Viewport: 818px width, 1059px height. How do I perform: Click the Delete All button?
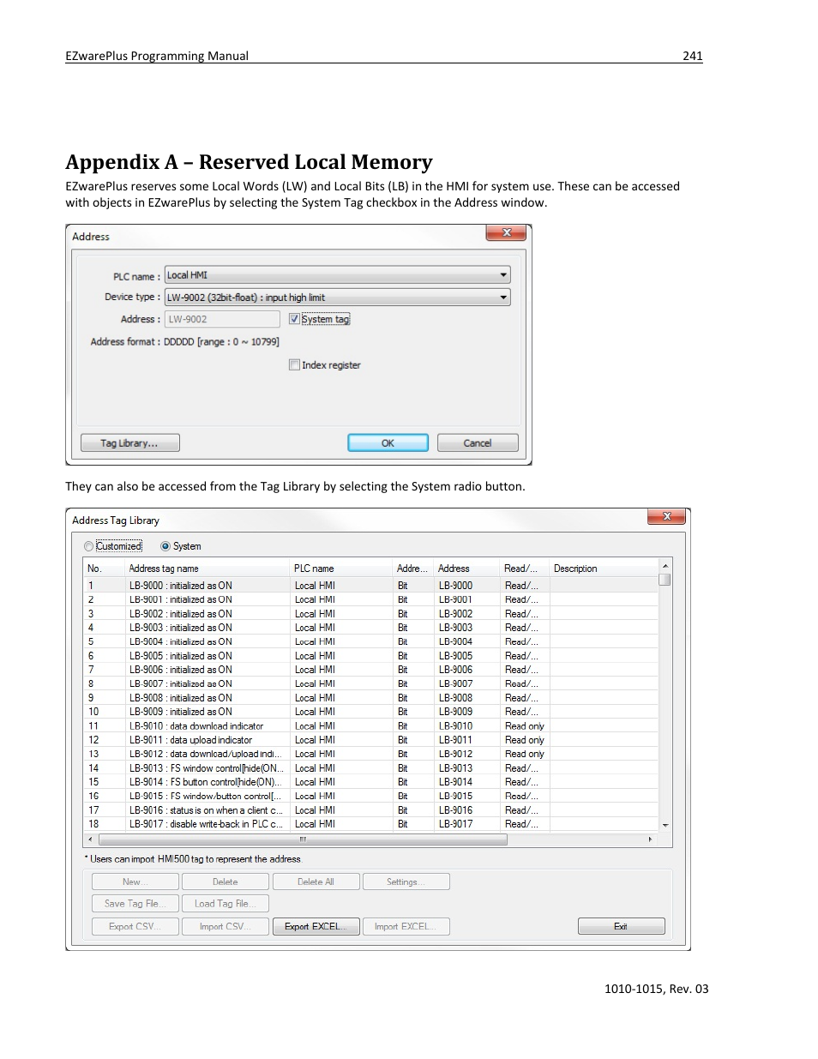point(316,881)
